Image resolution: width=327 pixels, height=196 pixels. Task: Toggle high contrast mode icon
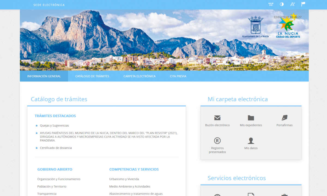(x=282, y=4)
